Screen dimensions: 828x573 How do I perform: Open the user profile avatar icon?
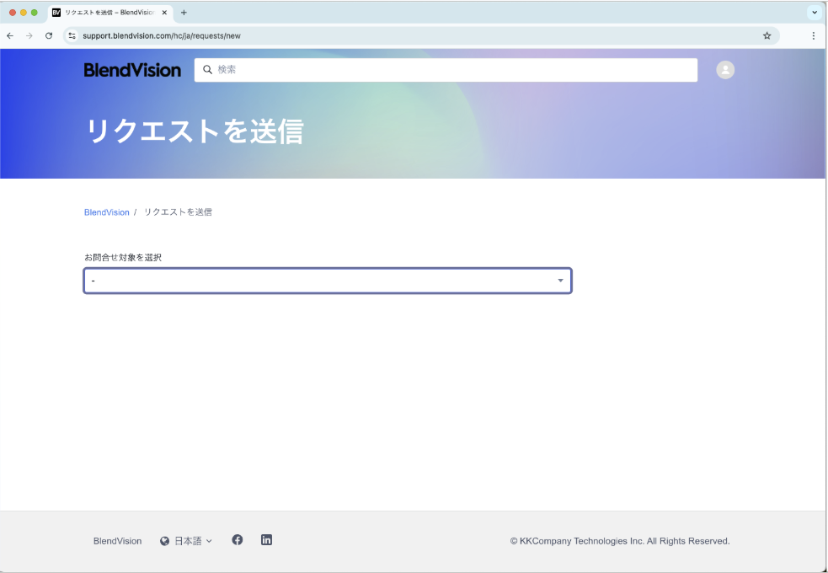[725, 70]
